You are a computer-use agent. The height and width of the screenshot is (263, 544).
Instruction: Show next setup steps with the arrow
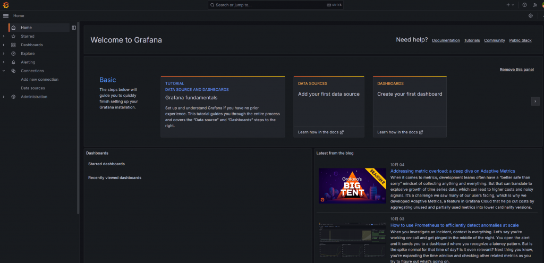point(535,101)
